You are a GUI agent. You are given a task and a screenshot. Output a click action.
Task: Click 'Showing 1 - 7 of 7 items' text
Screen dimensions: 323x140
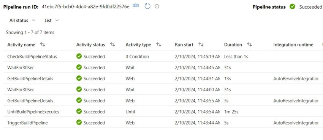click(x=30, y=32)
